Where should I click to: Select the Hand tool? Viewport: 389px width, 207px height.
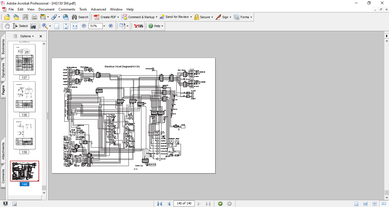[x=7, y=26]
